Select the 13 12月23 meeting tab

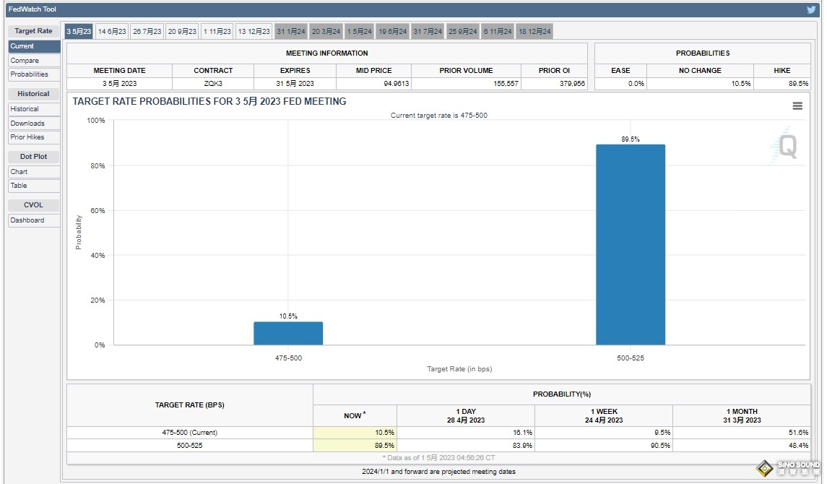pyautogui.click(x=254, y=32)
